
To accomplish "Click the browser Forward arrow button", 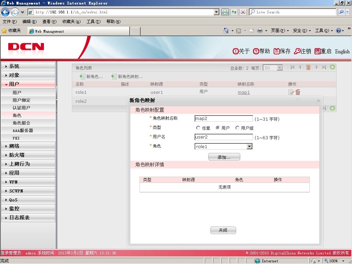I will (15, 12).
